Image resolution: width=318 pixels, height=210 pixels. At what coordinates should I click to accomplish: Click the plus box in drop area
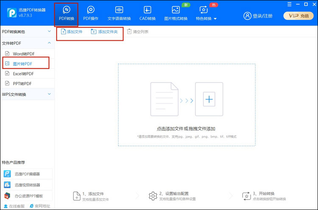pos(209,99)
